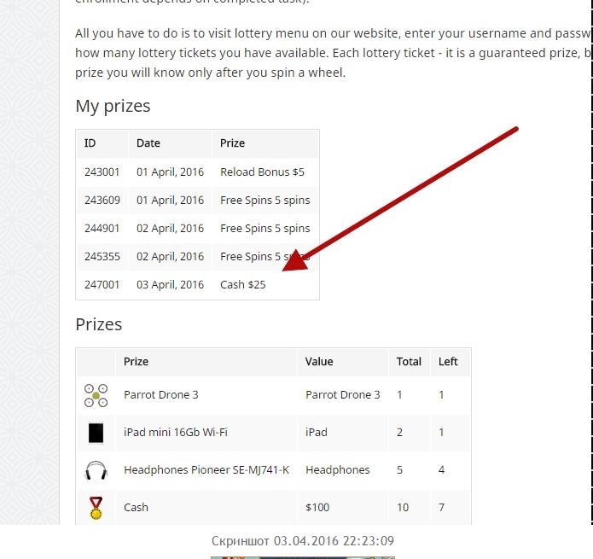593x559 pixels.
Task: Click the Headphones Pioneer SE-MJ741-K prize name
Action: coord(206,469)
